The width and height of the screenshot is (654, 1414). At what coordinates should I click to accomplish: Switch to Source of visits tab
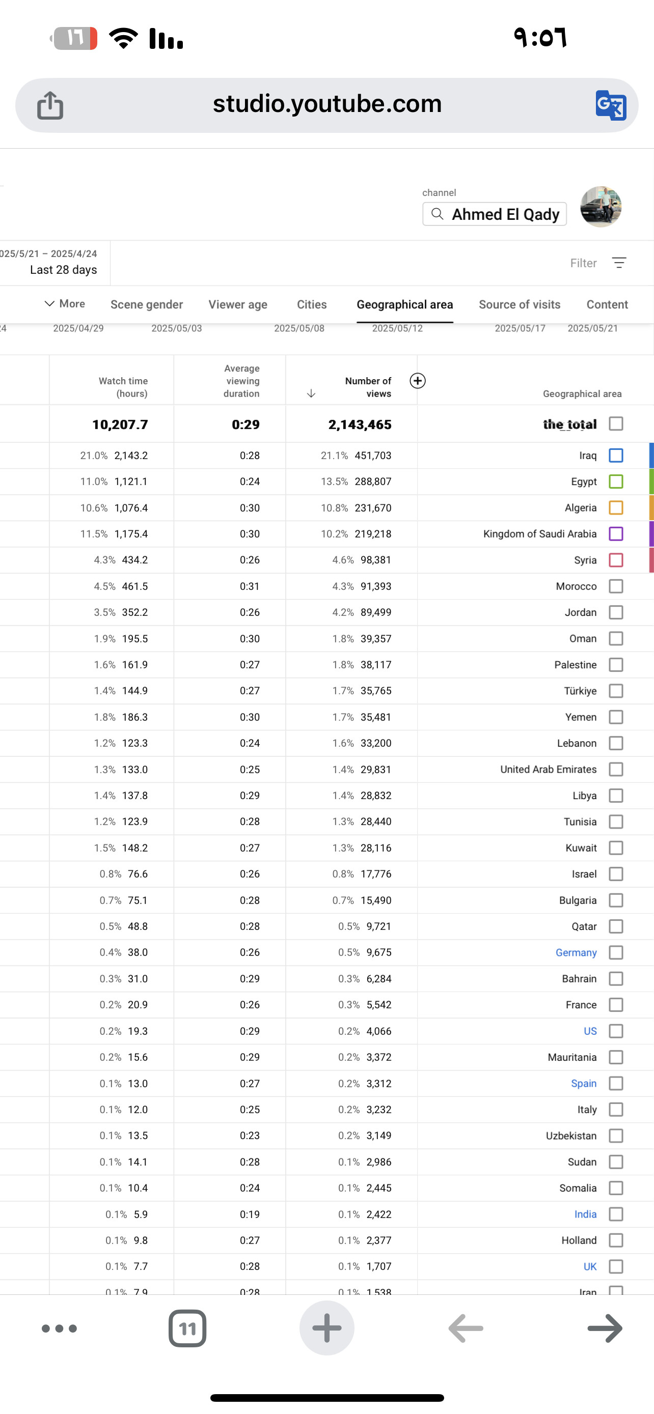point(520,304)
